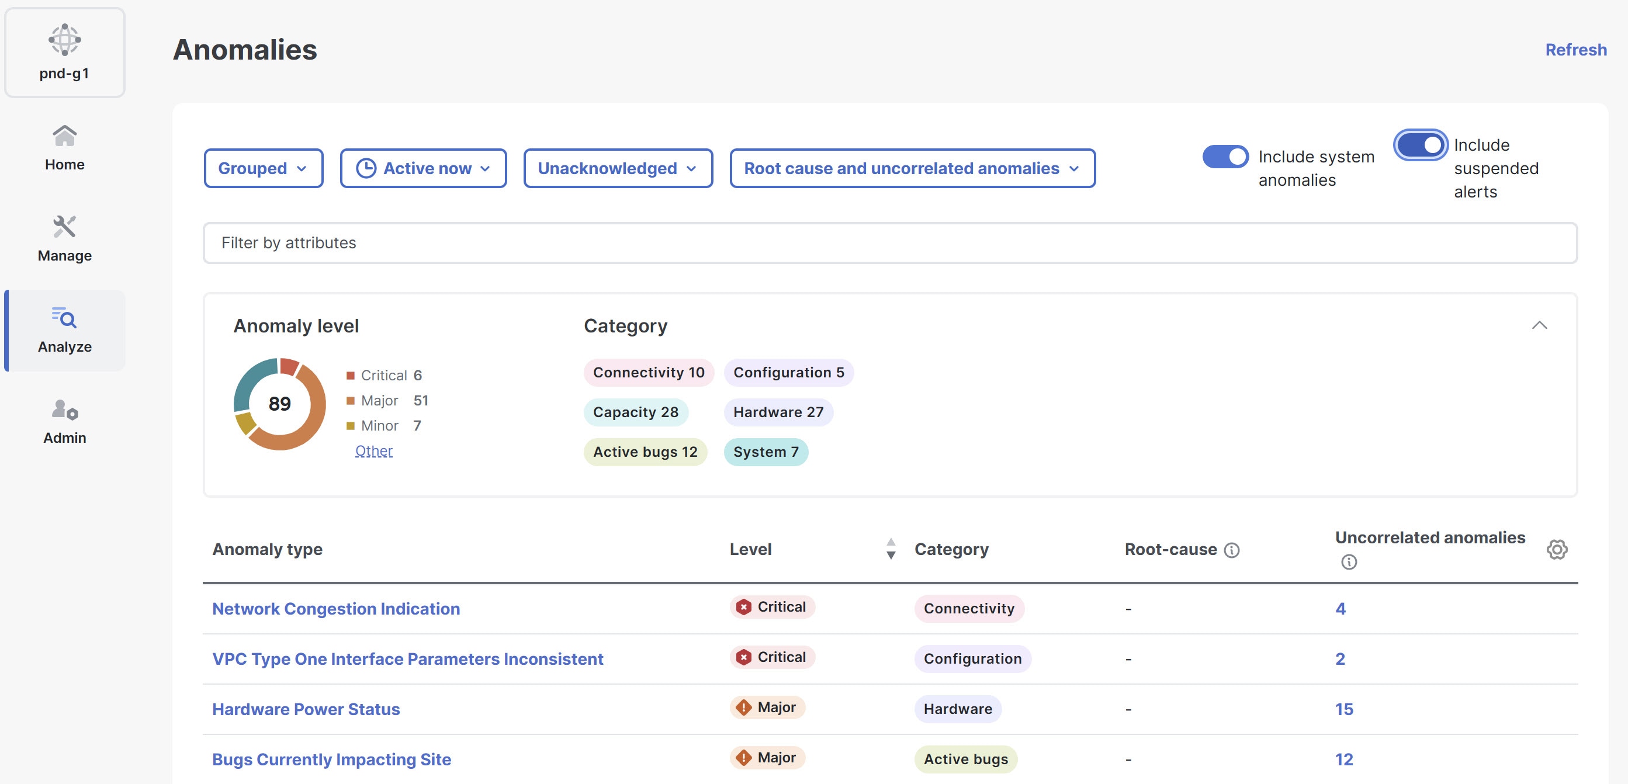Open the Grouped dropdown
Screen dimensions: 1628x784
(x=264, y=169)
